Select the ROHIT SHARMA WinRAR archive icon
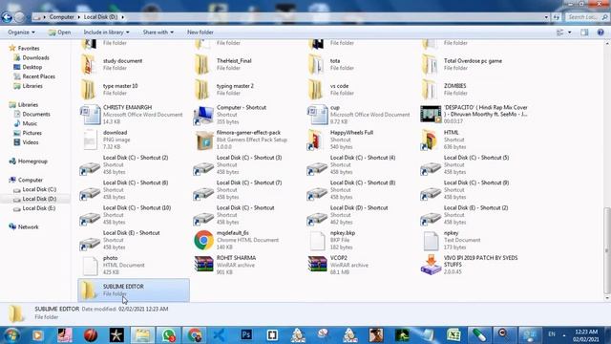The image size is (611, 344). click(203, 264)
